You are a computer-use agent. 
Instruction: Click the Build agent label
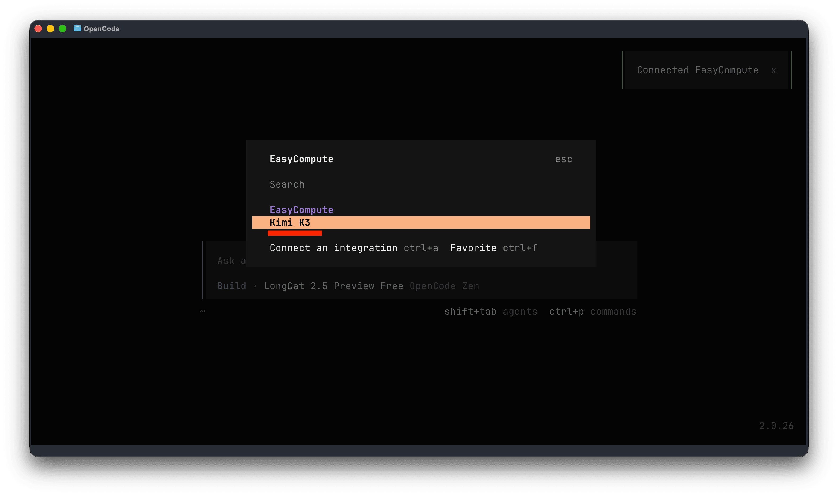231,286
